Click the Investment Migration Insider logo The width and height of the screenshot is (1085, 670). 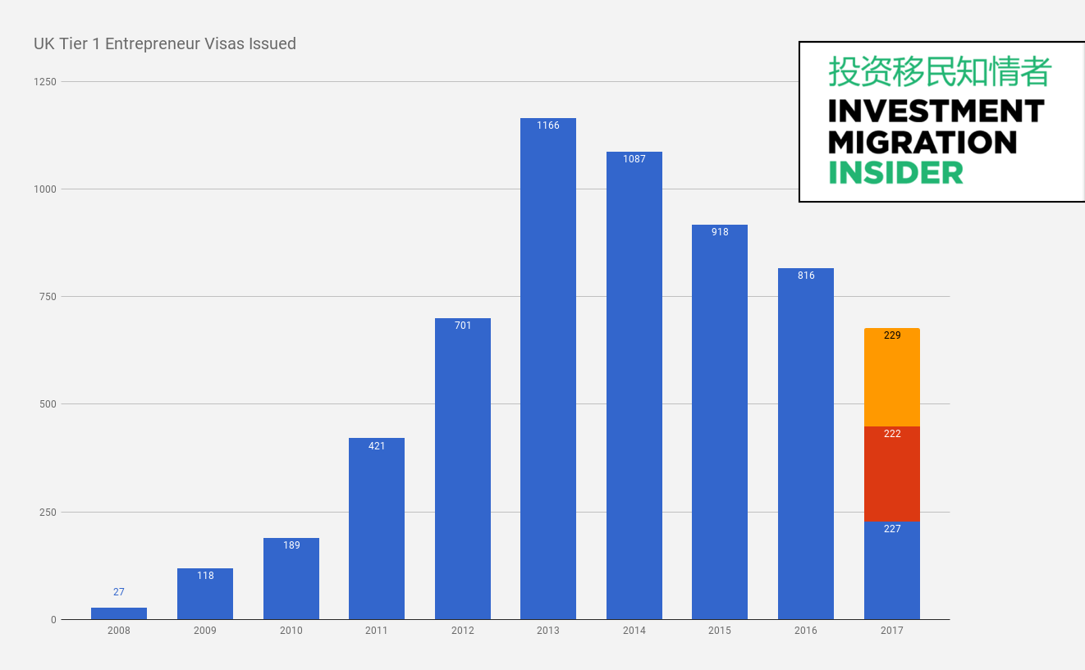point(942,121)
